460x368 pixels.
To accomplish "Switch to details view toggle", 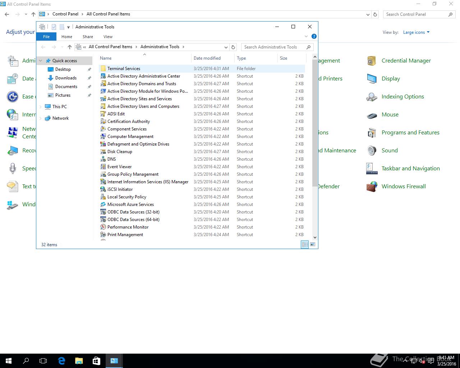I will 305,244.
